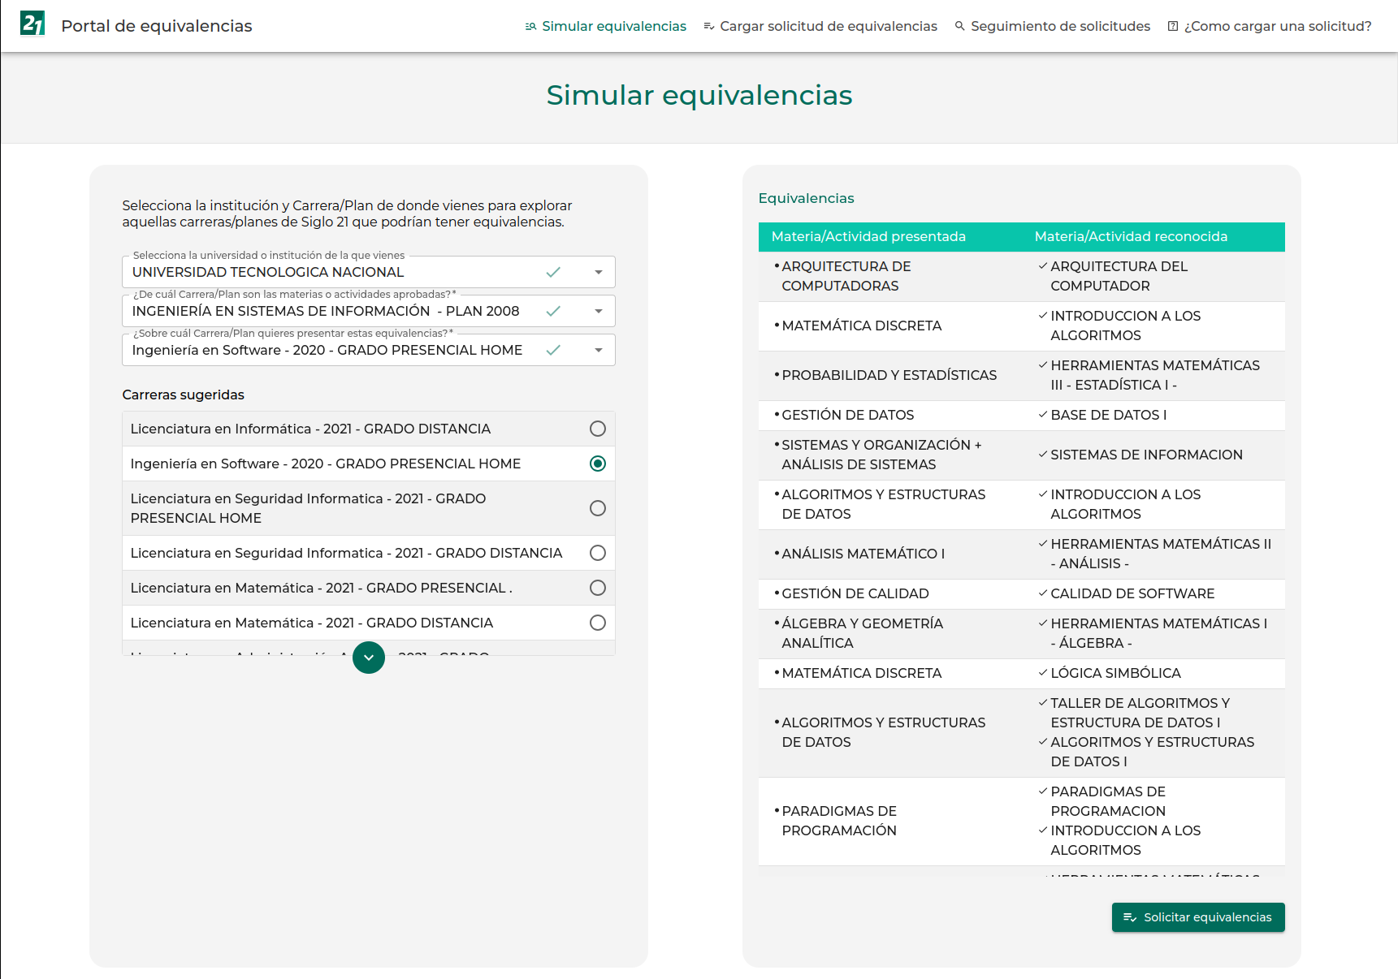1398x979 pixels.
Task: Expand suggested careers with round chevron button
Action: pos(369,658)
